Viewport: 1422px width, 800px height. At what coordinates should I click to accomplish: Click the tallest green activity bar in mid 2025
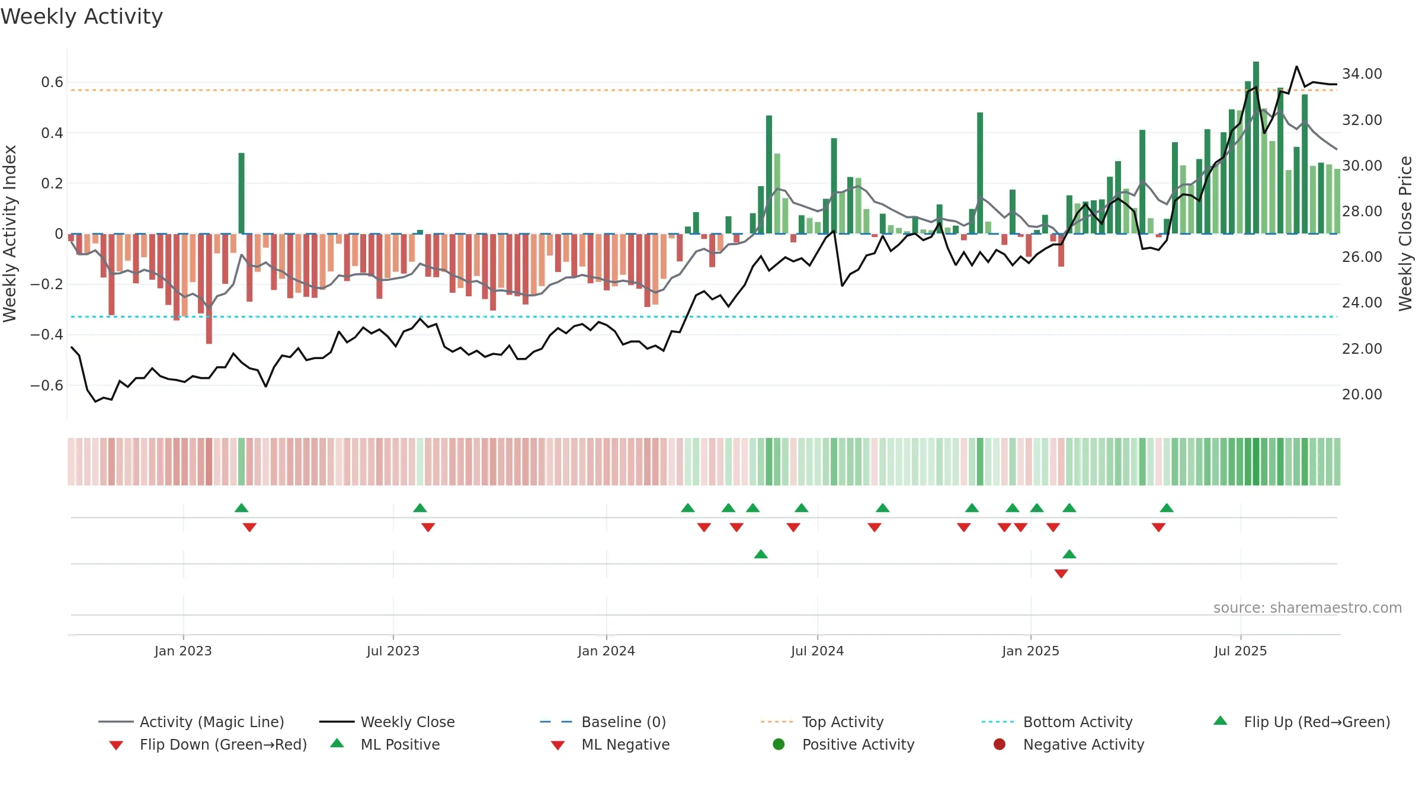[x=1256, y=148]
